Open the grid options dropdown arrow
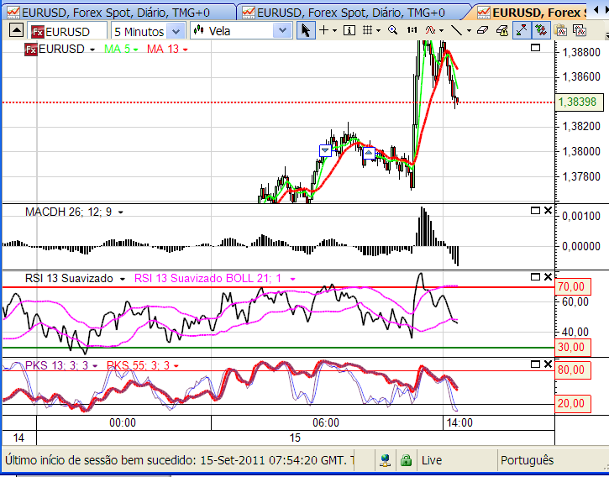 point(378,31)
